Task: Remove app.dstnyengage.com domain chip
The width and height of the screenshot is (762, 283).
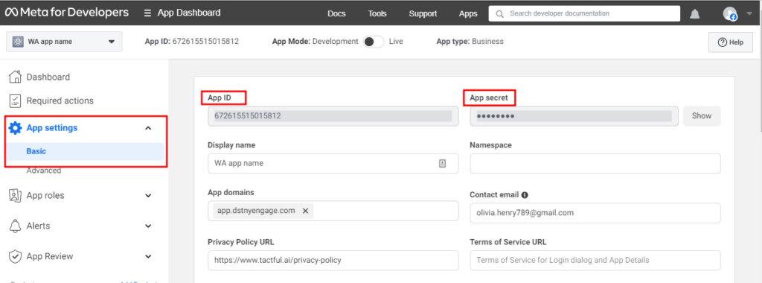Action: [305, 211]
